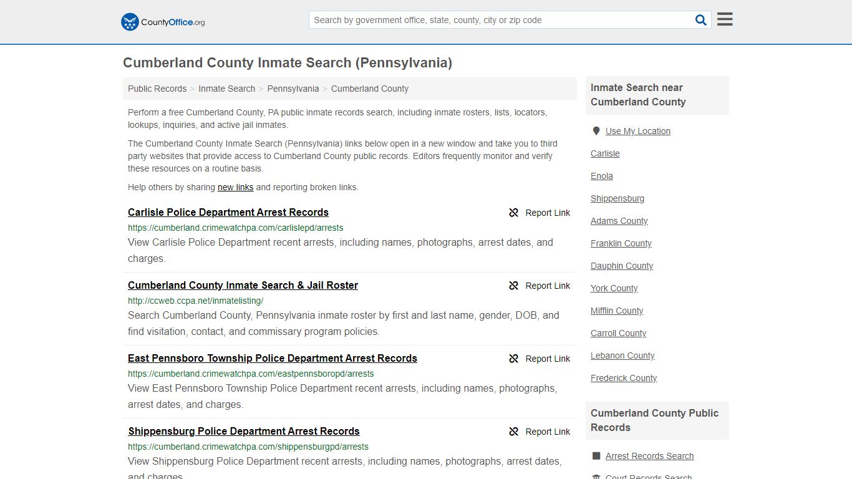
Task: Click the CountyOffice.org logo
Action: coord(163,22)
